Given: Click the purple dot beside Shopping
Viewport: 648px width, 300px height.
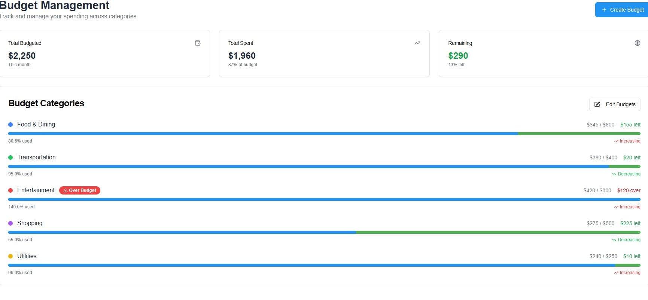Looking at the screenshot, I should click(x=10, y=223).
